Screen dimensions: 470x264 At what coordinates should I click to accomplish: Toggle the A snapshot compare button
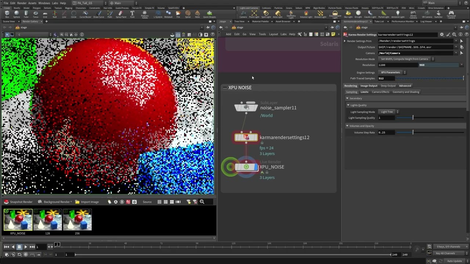click(x=116, y=202)
